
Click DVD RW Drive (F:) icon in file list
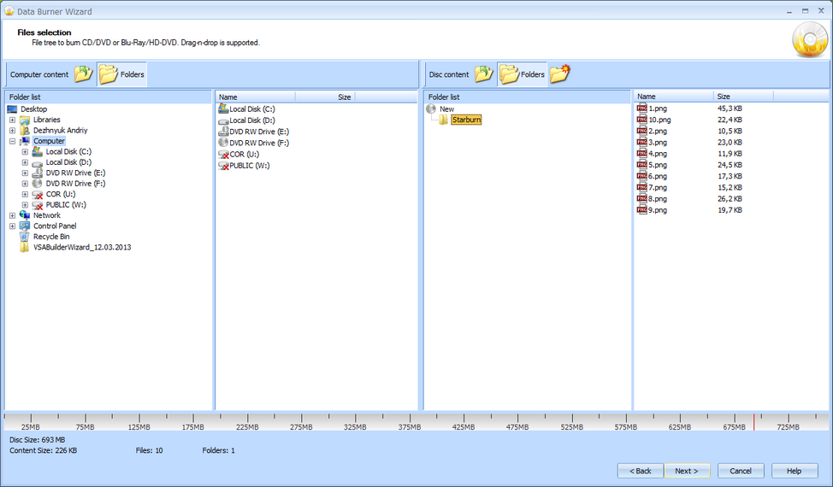[x=223, y=143]
